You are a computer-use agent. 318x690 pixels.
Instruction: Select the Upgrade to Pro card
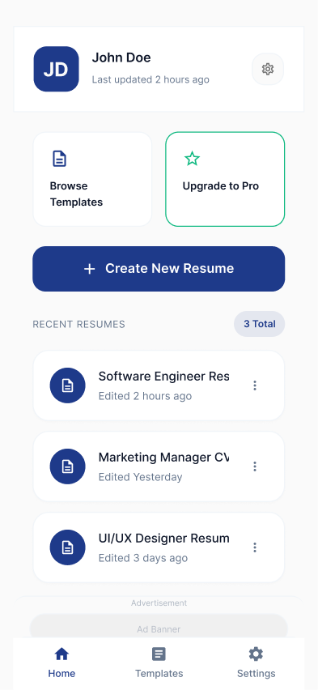225,179
